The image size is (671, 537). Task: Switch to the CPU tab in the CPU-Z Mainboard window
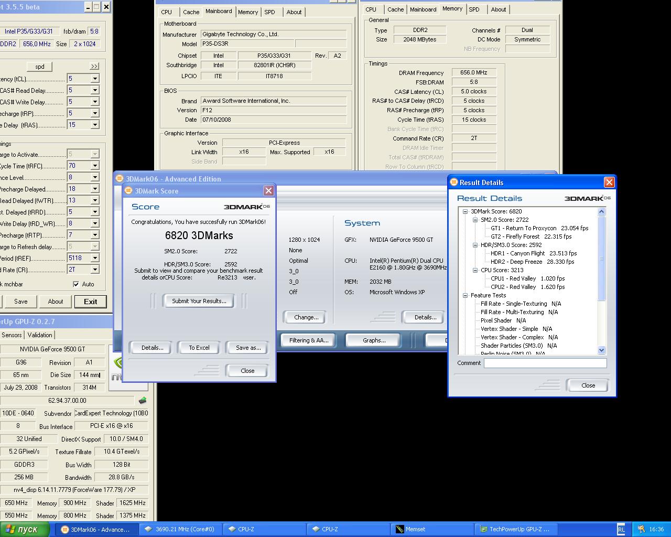pos(167,12)
